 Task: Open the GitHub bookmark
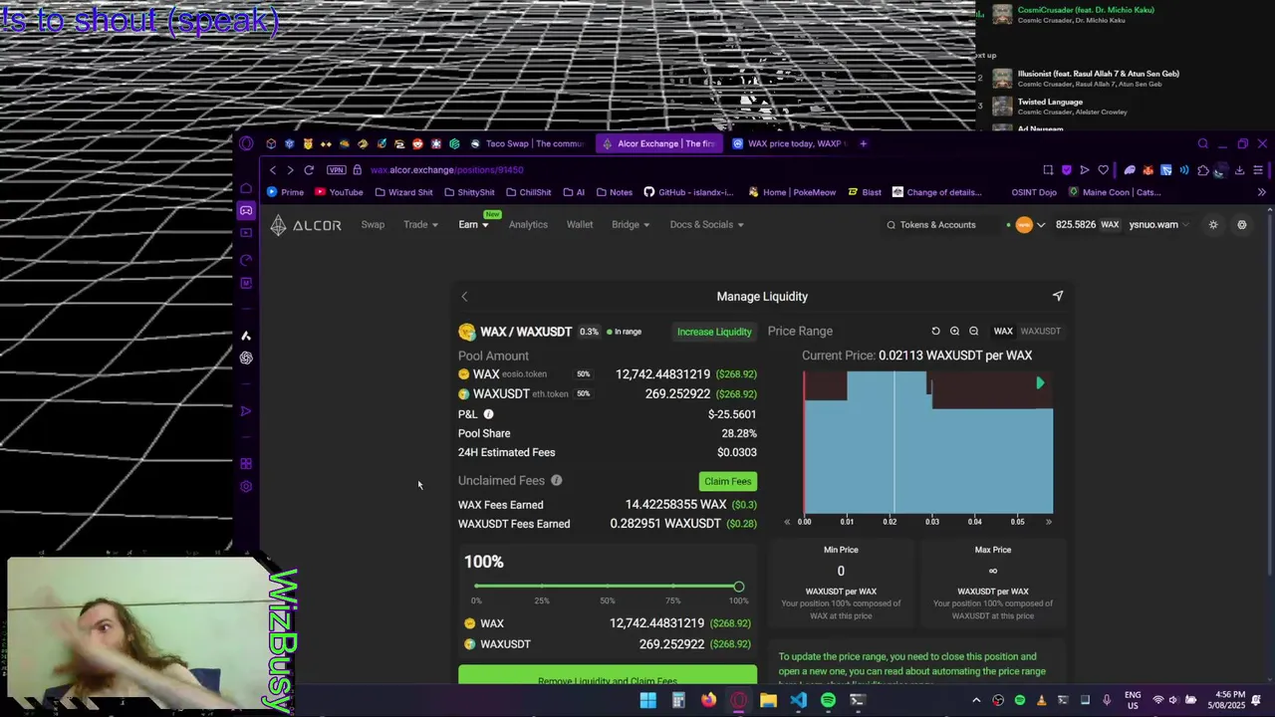[x=688, y=192]
